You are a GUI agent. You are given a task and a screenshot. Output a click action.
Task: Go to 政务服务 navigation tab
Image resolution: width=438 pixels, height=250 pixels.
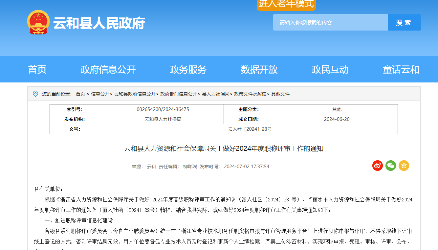point(188,70)
